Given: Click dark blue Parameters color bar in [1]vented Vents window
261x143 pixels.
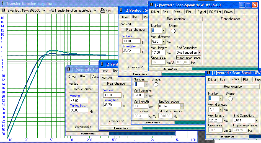Looking at the screenshot, I should click(255, 137).
